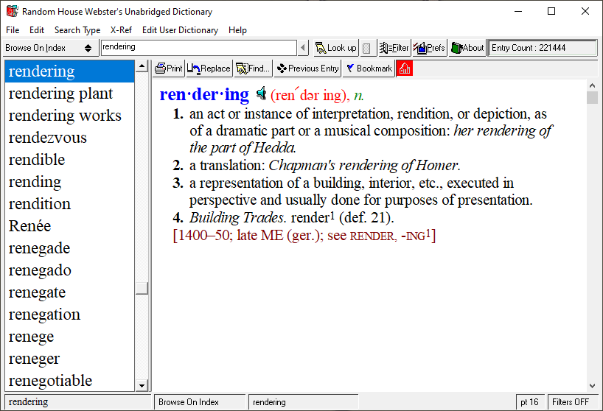Select 'renegade' from the index list
The width and height of the screenshot is (603, 411).
40,248
